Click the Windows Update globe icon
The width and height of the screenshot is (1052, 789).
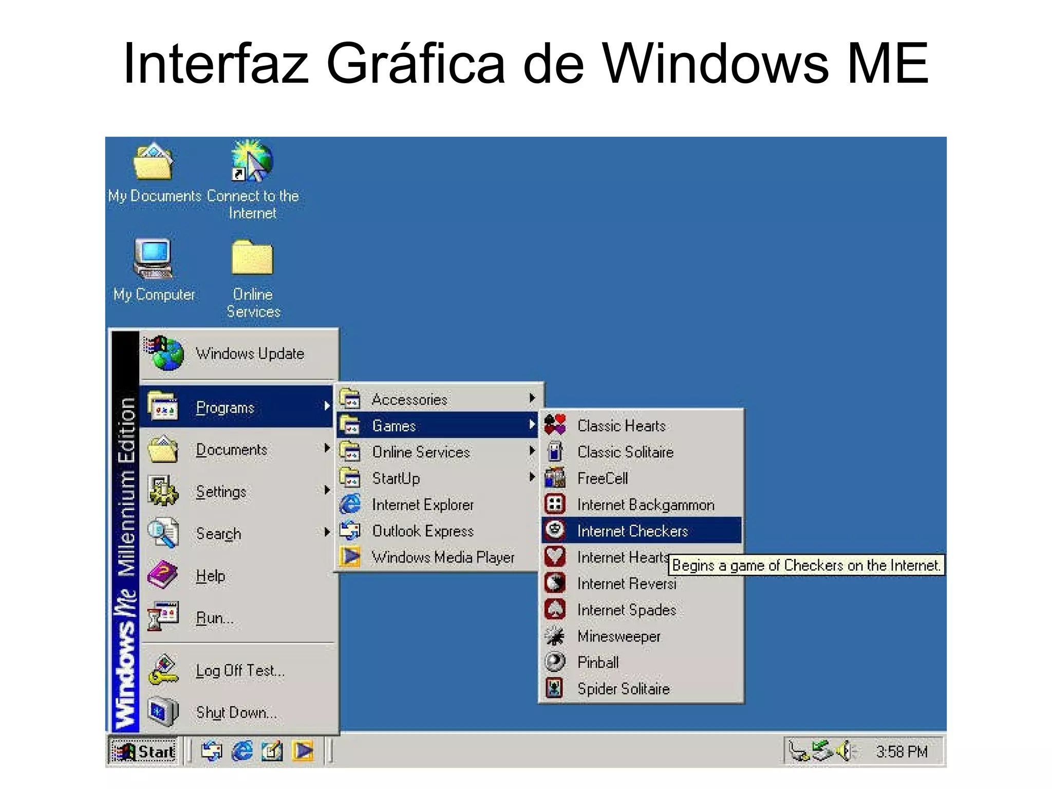pyautogui.click(x=164, y=353)
